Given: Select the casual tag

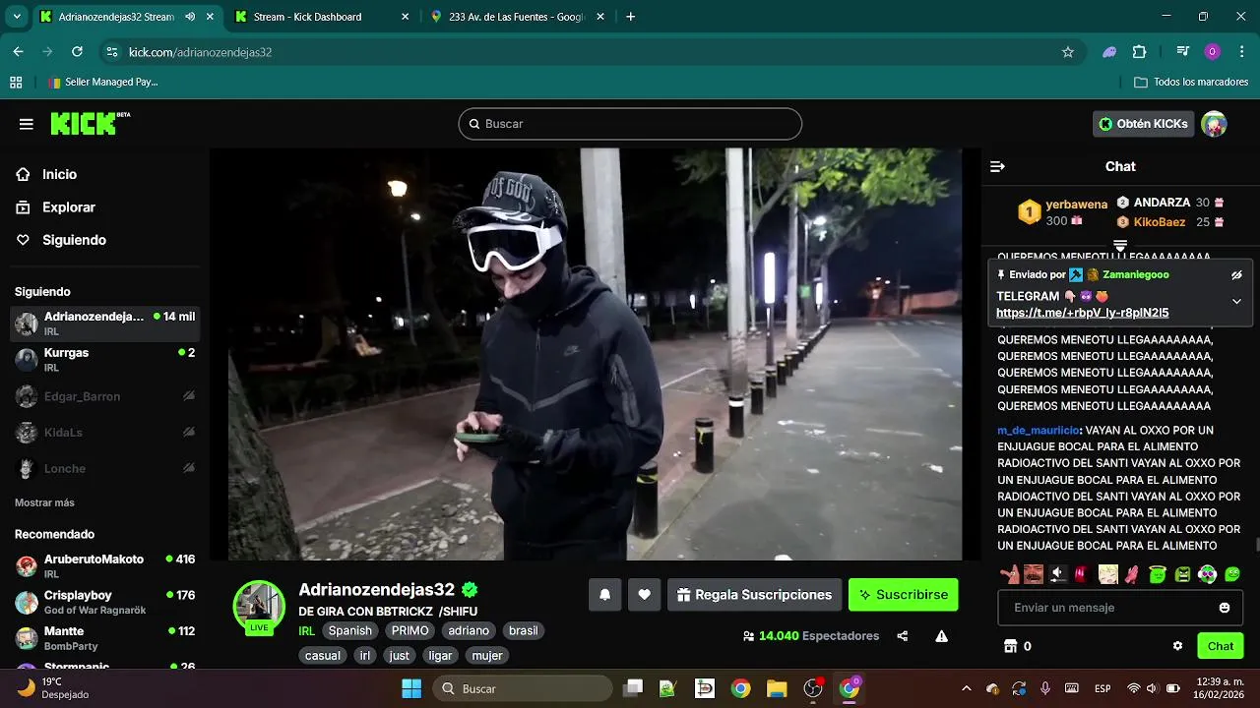Looking at the screenshot, I should coord(323,656).
